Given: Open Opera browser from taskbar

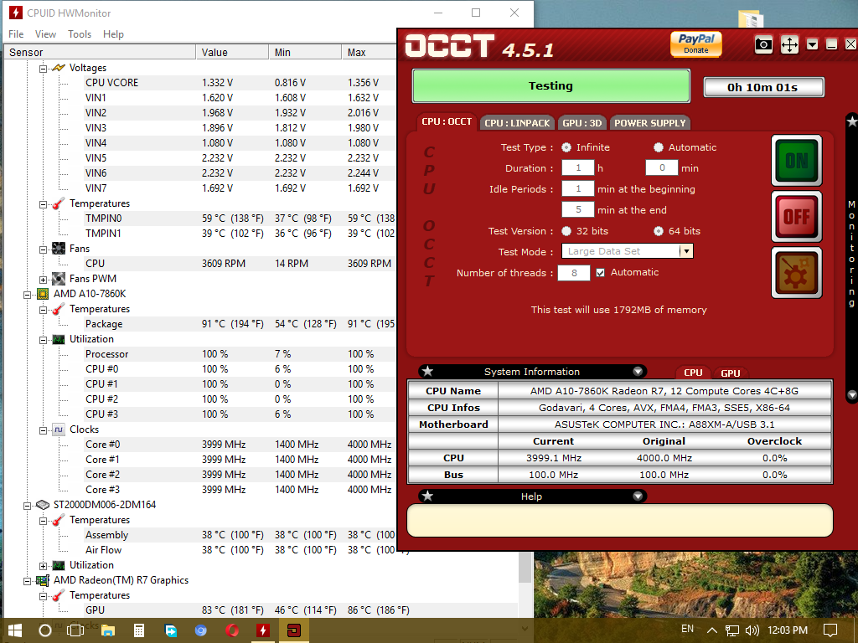Looking at the screenshot, I should pos(232,630).
